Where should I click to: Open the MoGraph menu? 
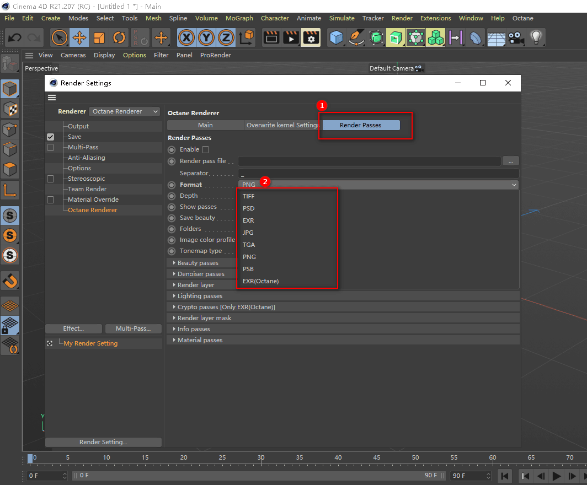239,18
